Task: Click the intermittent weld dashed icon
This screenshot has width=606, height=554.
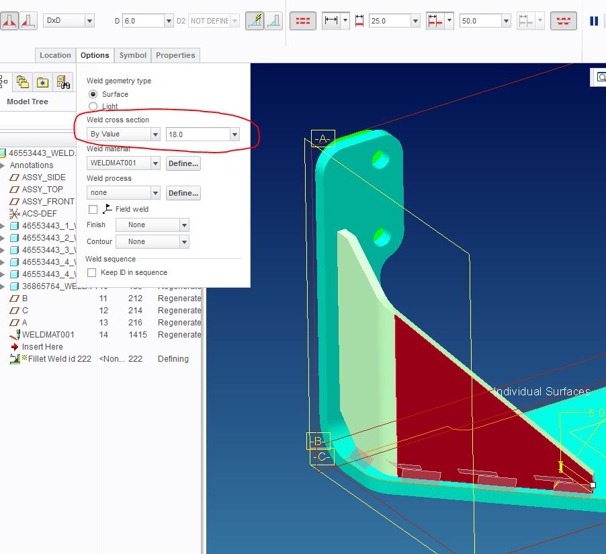Action: (x=302, y=21)
